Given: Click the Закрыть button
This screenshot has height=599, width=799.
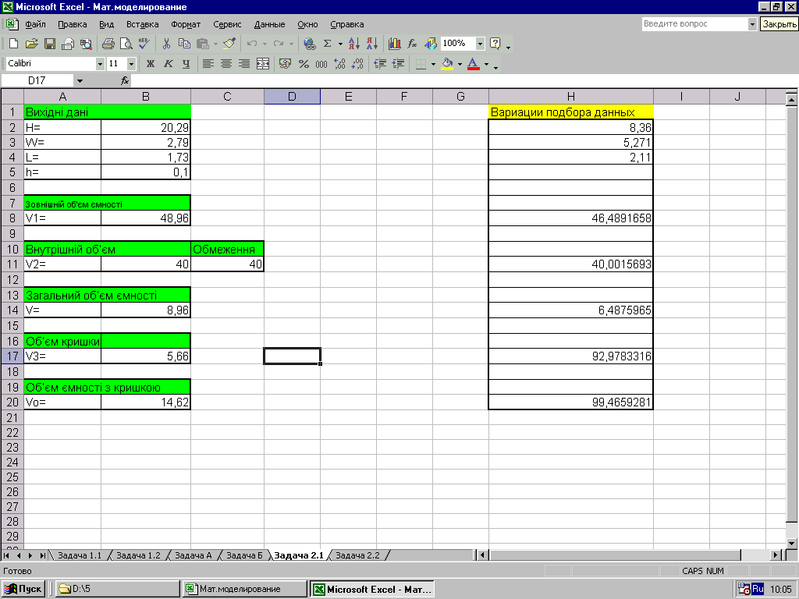Looking at the screenshot, I should point(779,24).
